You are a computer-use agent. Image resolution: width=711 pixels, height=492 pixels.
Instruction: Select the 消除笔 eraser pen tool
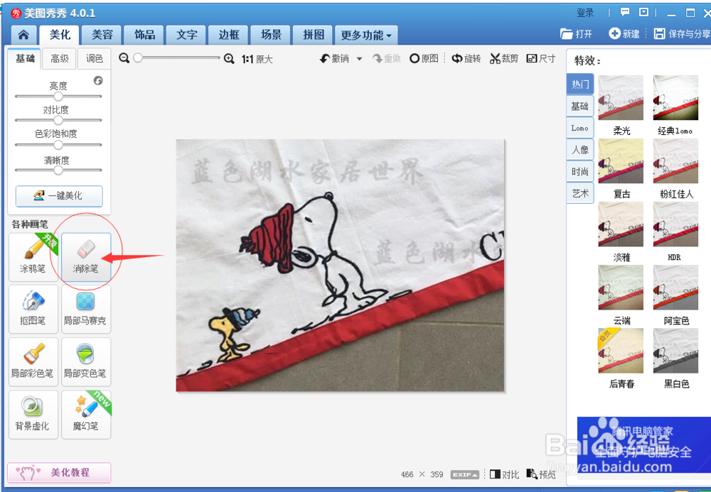(86, 257)
